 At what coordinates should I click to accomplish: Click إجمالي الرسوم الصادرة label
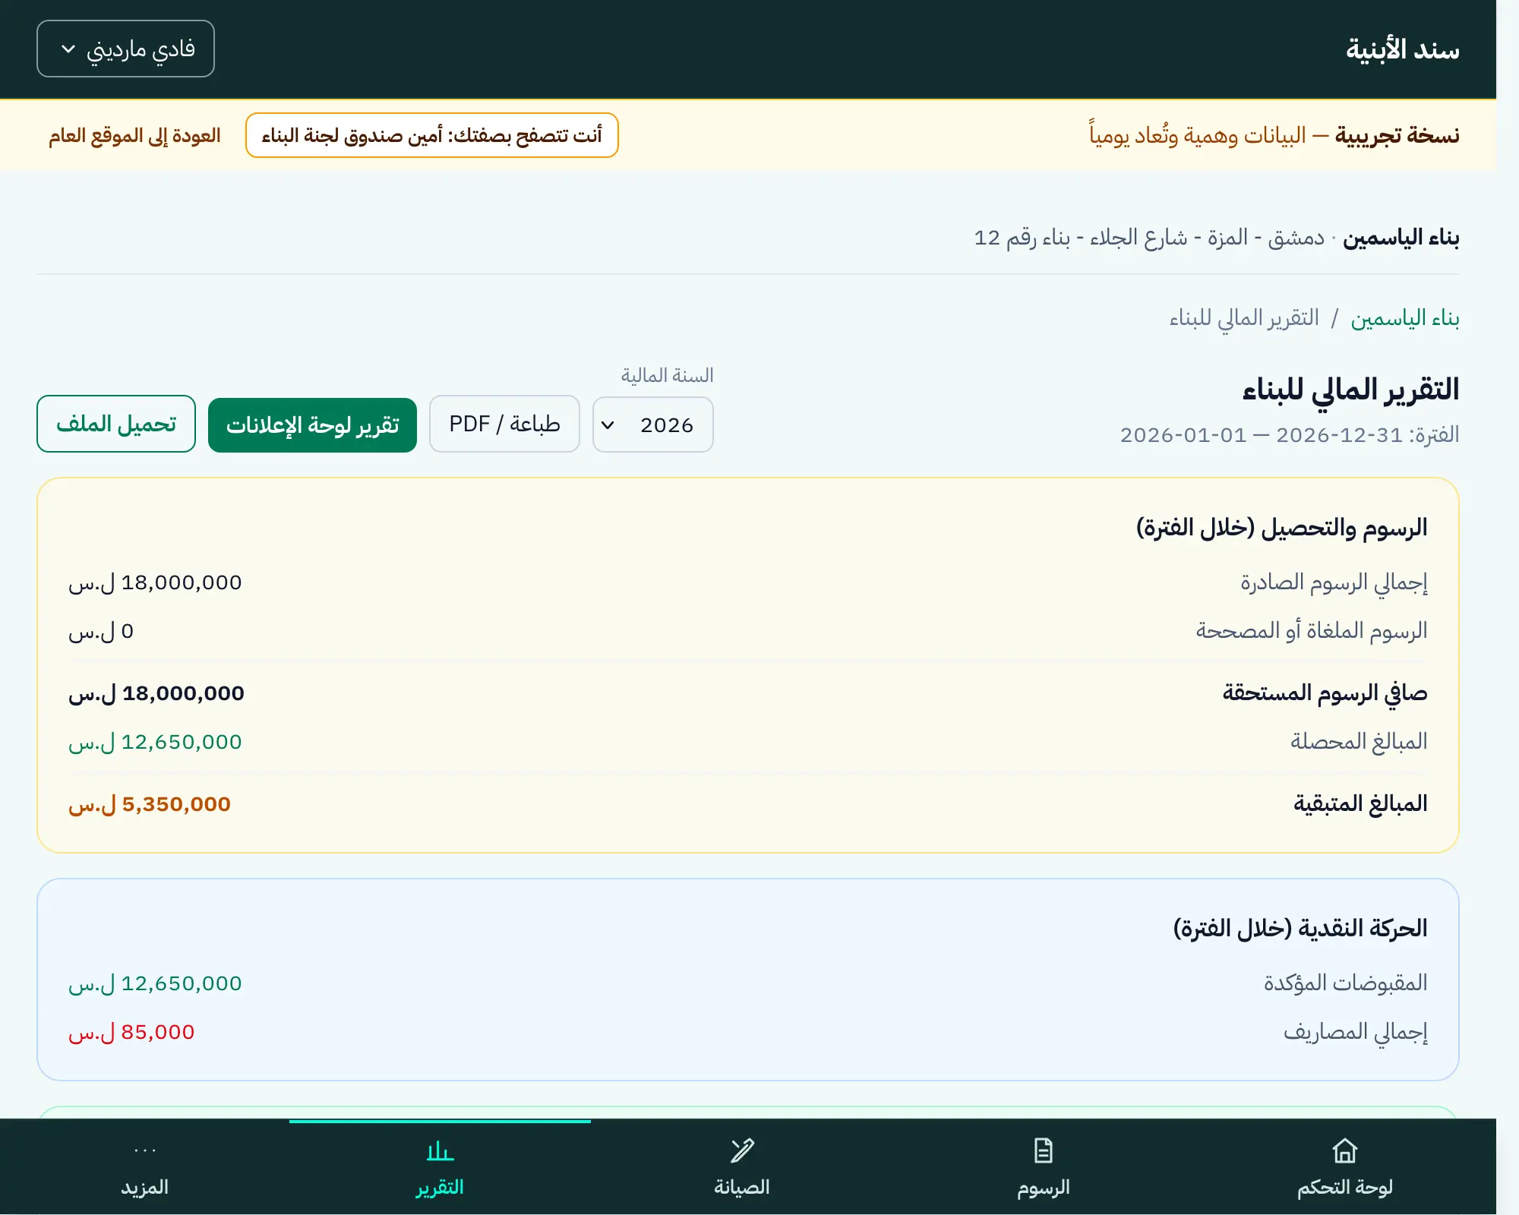point(1334,582)
